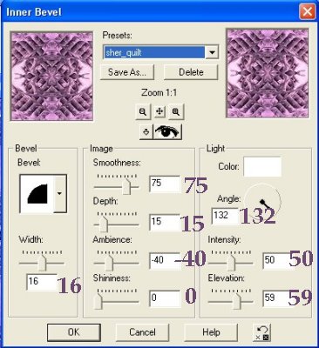Close the Inner Bevel dialog

pos(307,12)
